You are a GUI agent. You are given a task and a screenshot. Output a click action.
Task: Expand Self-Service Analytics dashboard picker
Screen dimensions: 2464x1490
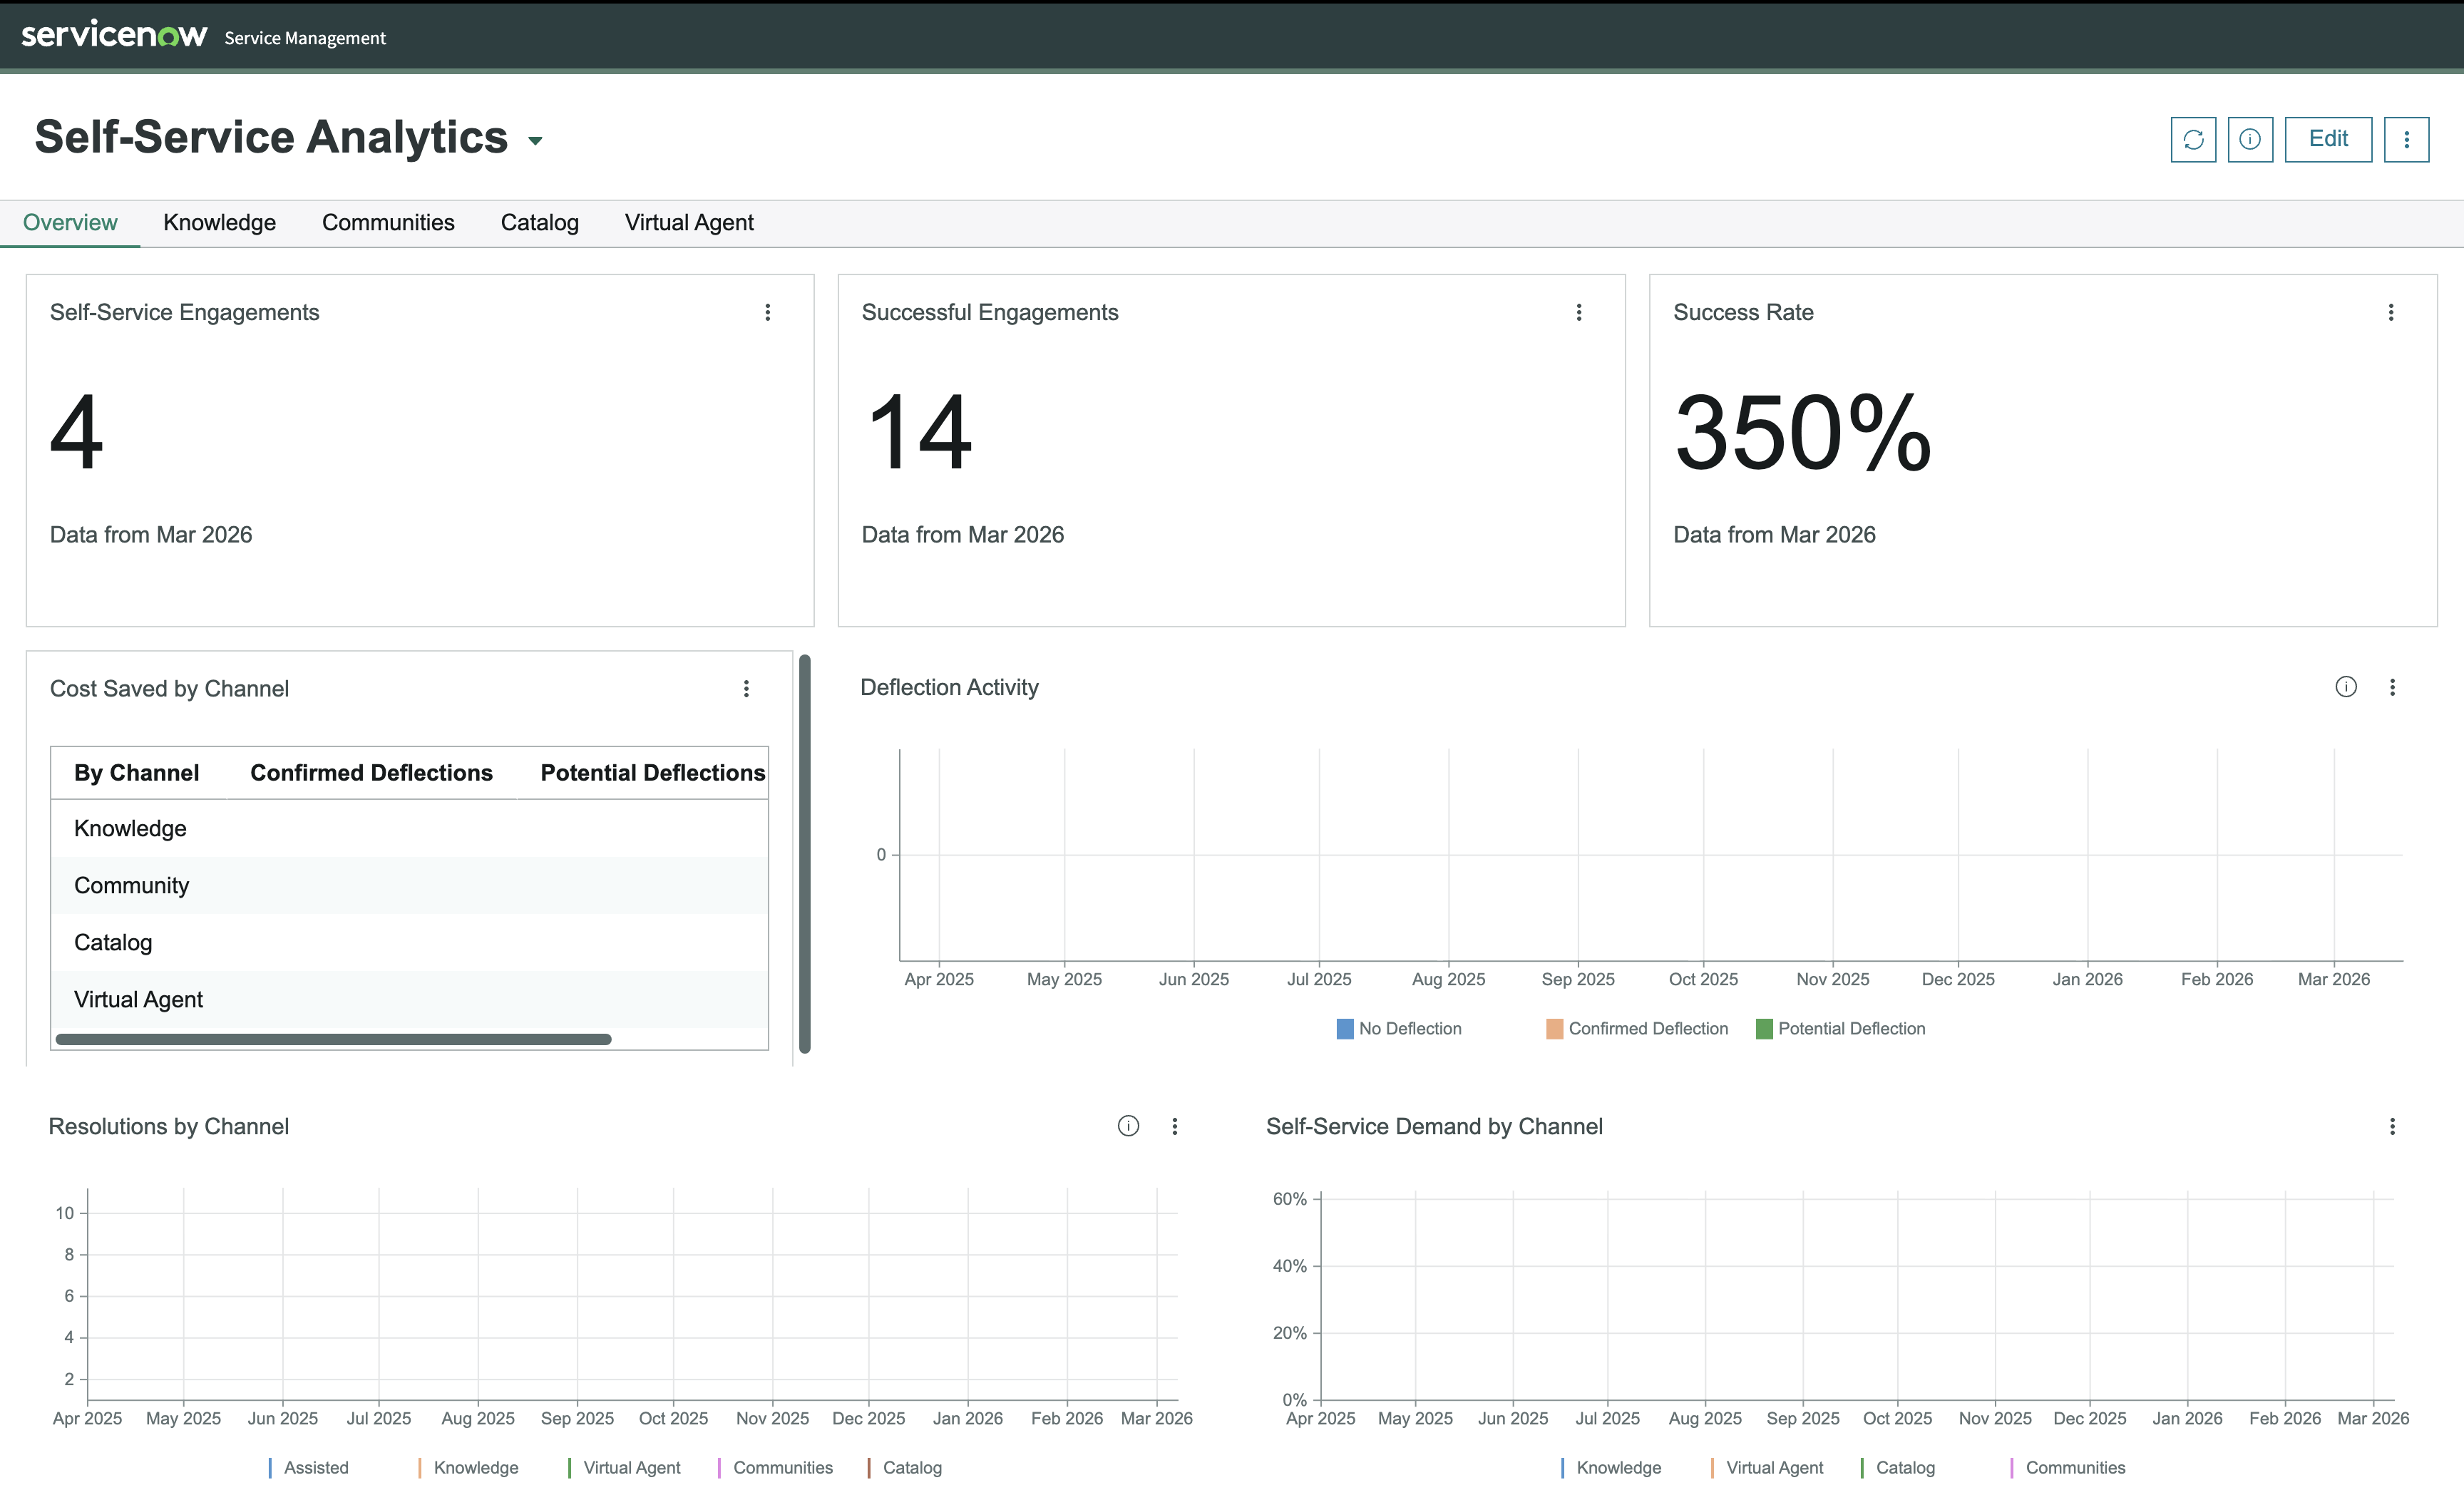536,141
